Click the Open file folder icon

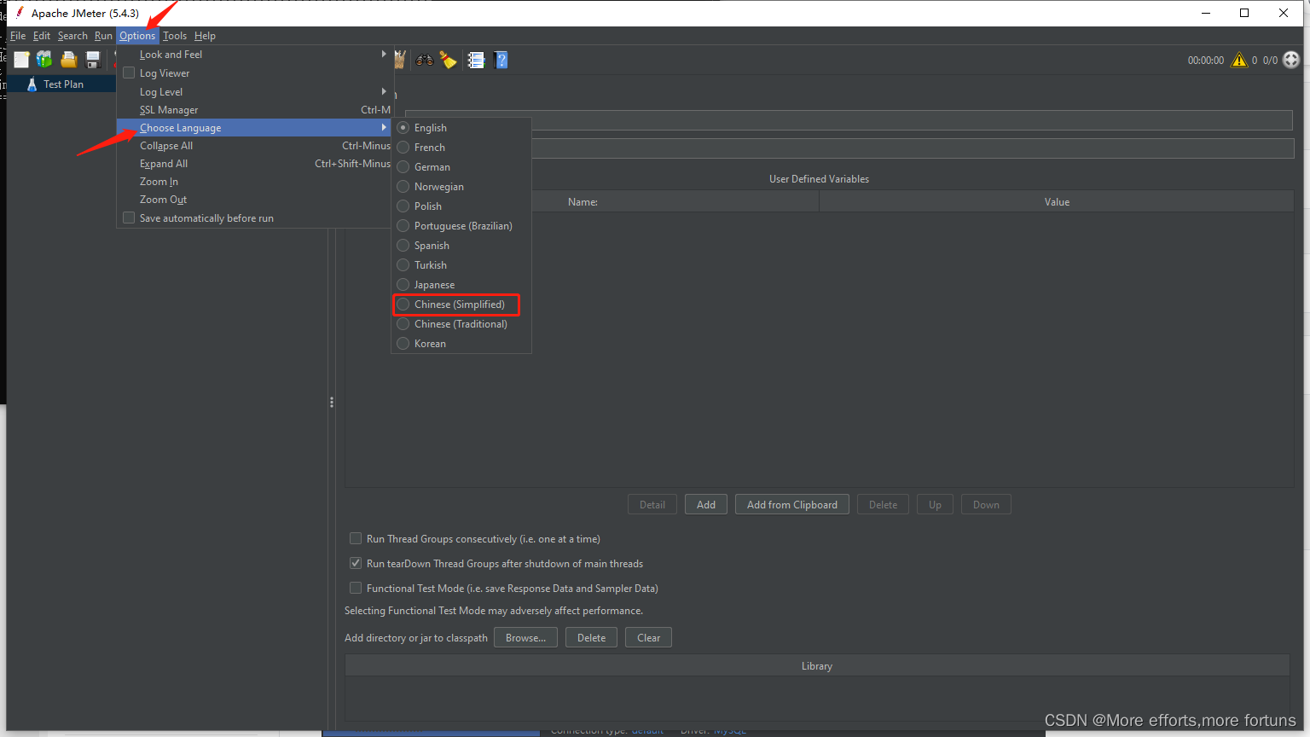click(69, 59)
